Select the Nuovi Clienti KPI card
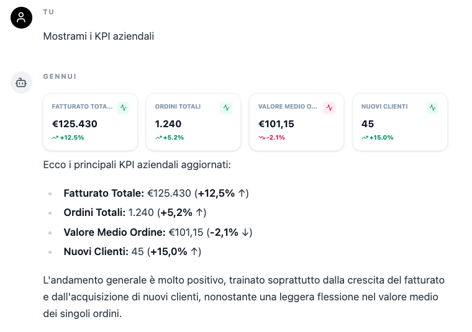This screenshot has width=472, height=332. click(400, 122)
